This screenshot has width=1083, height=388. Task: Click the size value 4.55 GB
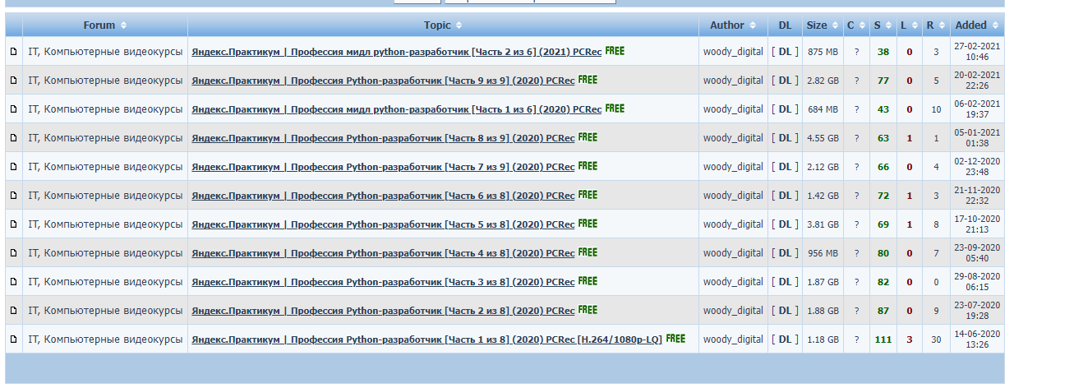tap(823, 138)
